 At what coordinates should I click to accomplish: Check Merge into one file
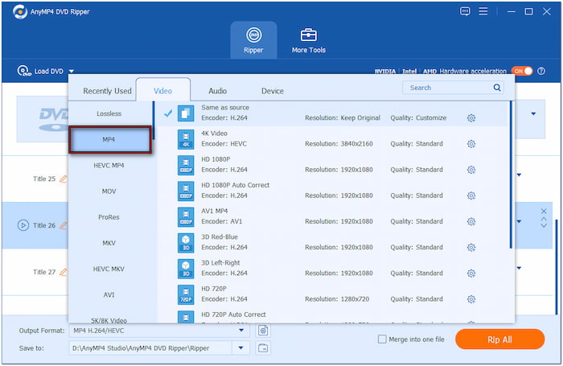click(x=382, y=339)
